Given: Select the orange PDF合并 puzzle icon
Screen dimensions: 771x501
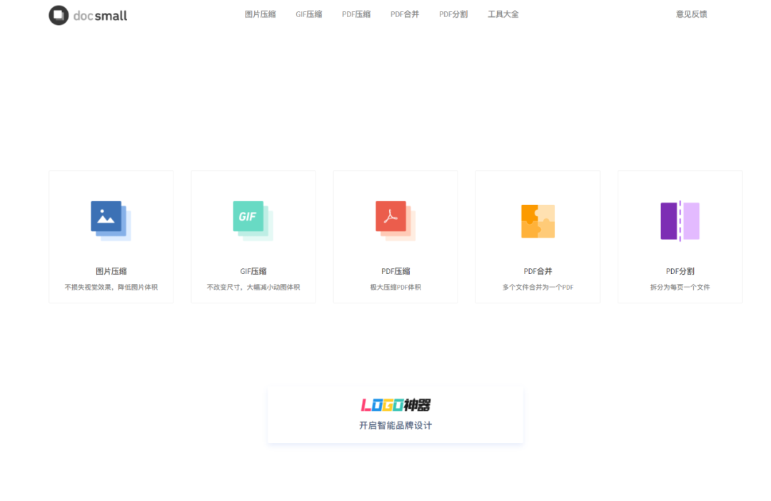Looking at the screenshot, I should click(x=537, y=220).
